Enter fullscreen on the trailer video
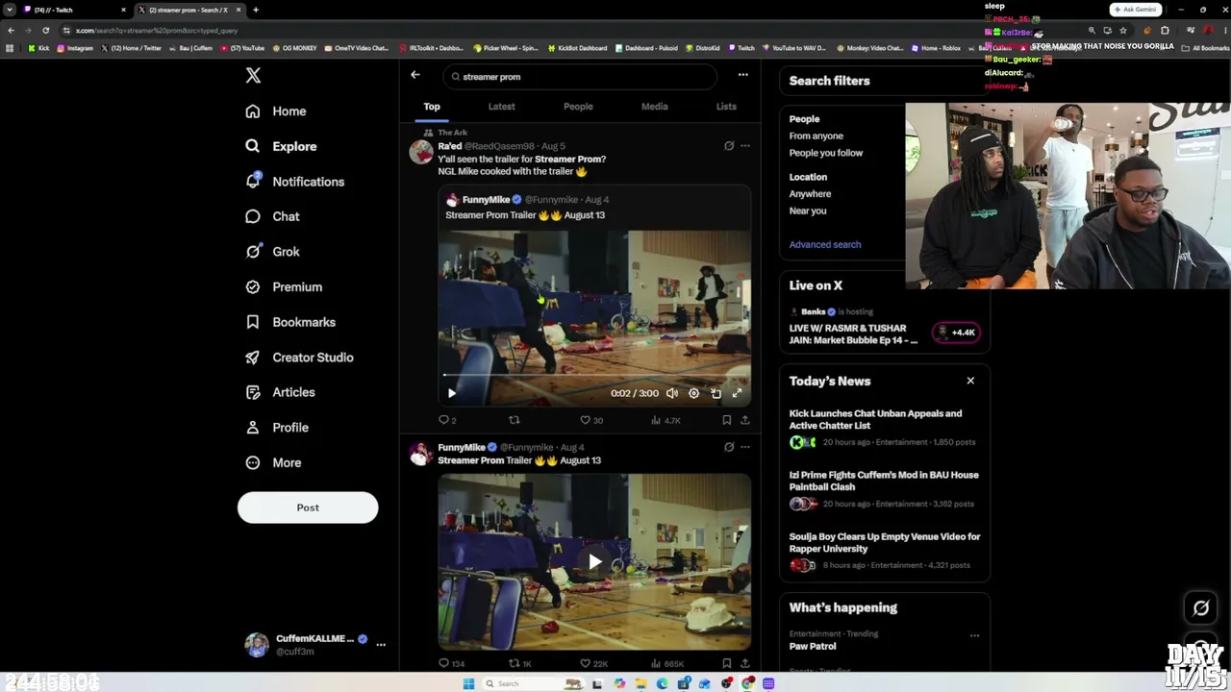1231x692 pixels. (x=737, y=393)
